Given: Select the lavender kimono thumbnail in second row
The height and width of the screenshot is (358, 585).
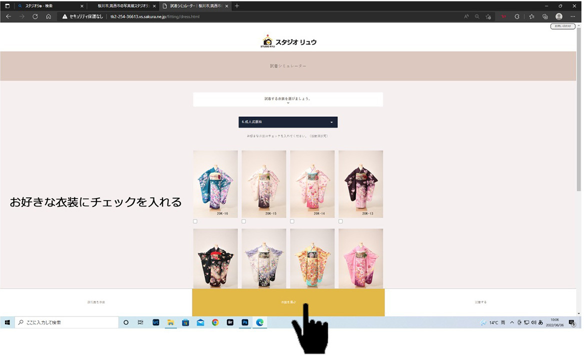Looking at the screenshot, I should point(264,259).
